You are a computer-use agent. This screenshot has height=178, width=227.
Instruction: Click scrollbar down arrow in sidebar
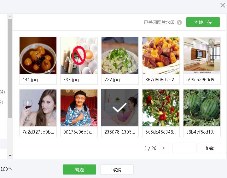tap(10, 156)
